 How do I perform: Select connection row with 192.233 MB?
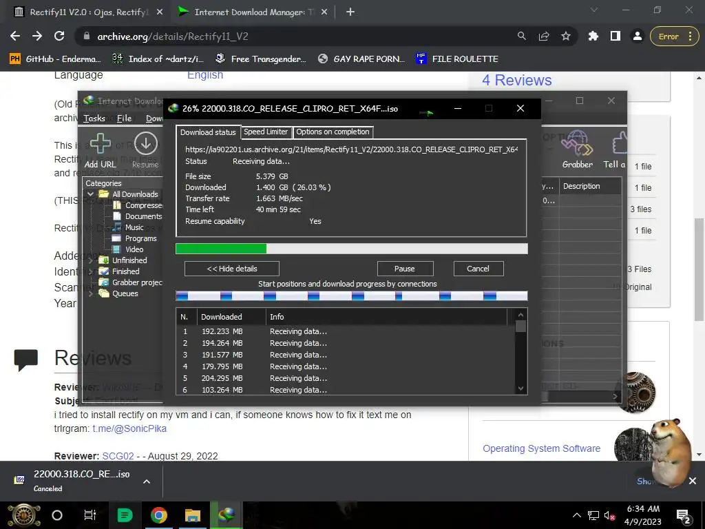click(346, 331)
